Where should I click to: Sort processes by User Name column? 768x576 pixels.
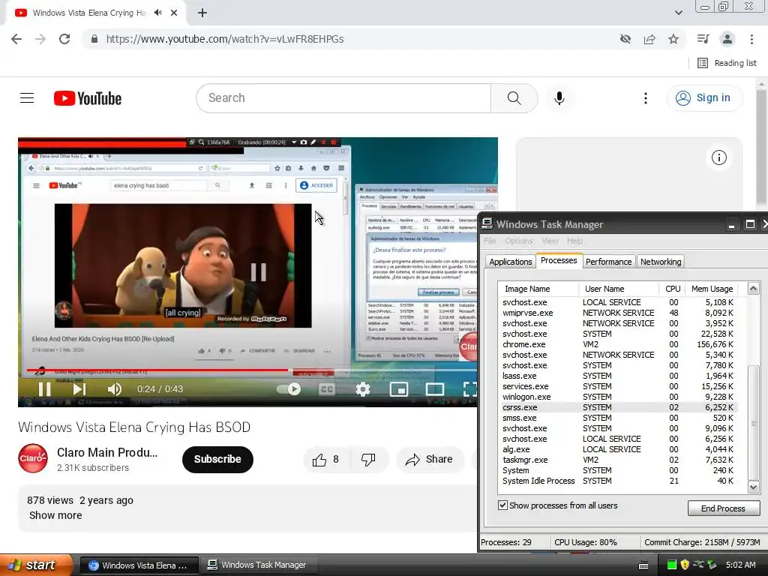click(619, 289)
